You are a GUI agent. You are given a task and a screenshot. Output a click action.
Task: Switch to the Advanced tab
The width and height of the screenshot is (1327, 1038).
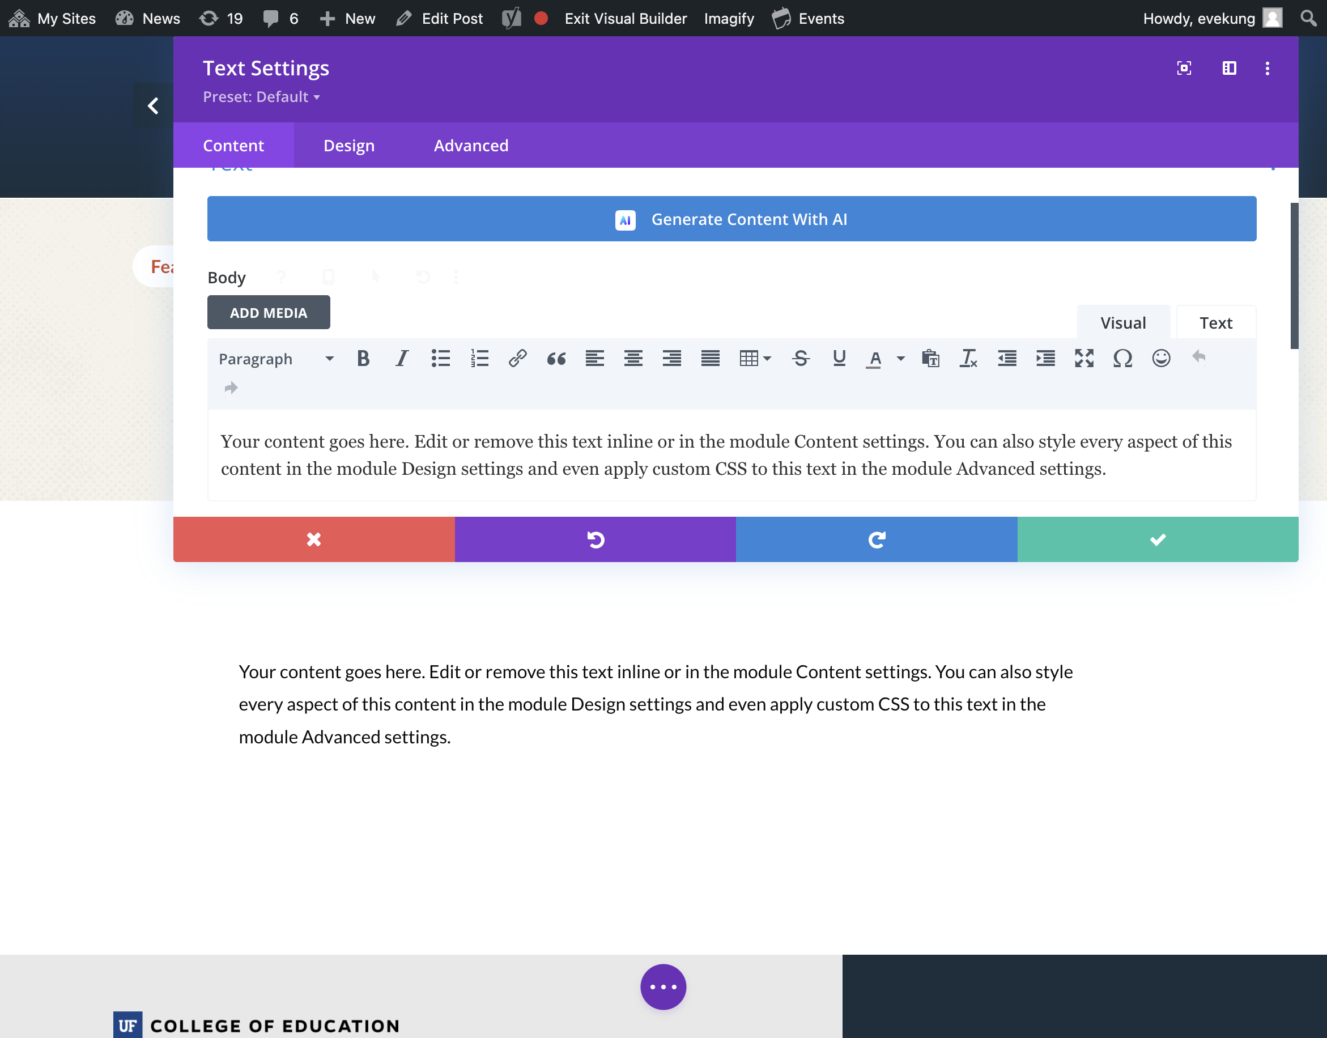[471, 145]
